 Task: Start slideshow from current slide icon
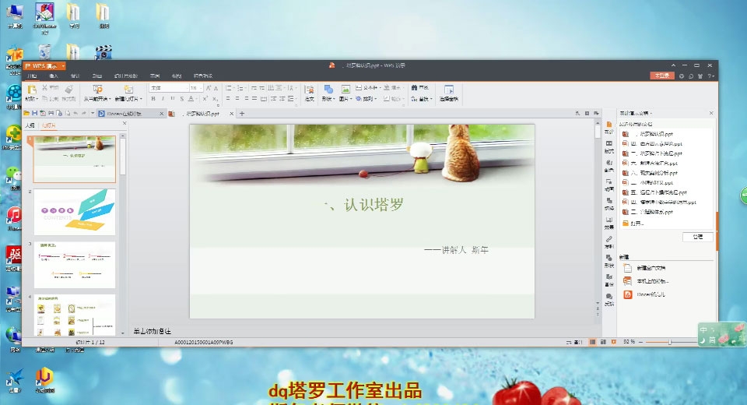pos(98,90)
